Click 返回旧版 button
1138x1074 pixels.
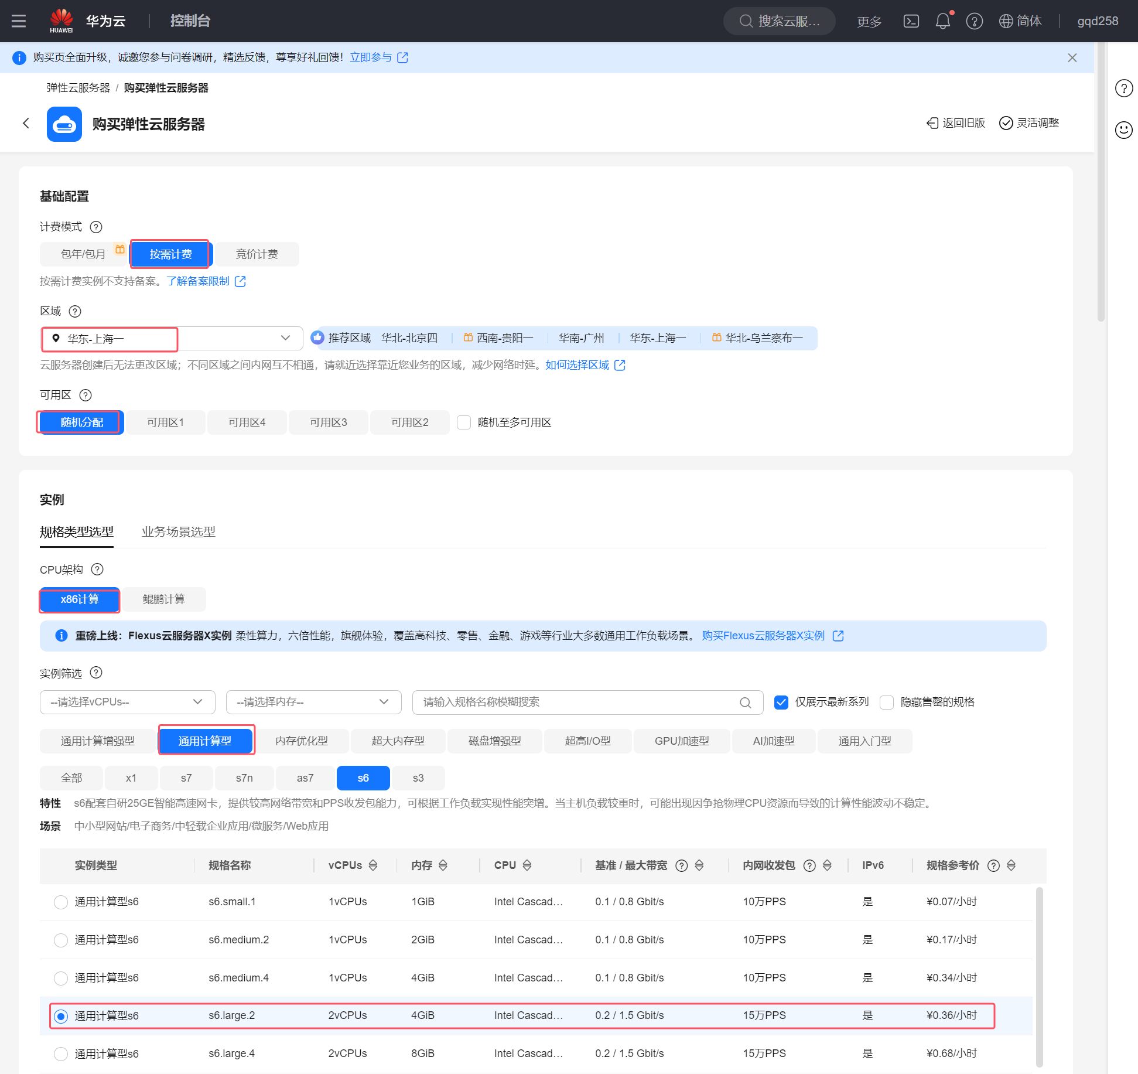click(956, 123)
